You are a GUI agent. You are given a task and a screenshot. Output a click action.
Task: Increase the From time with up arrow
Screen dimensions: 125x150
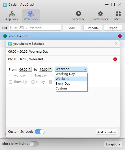pyautogui.click(x=30, y=68)
